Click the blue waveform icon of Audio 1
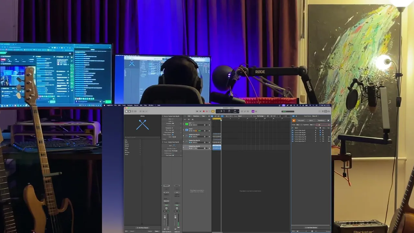This screenshot has height=233, width=414. [x=187, y=130]
